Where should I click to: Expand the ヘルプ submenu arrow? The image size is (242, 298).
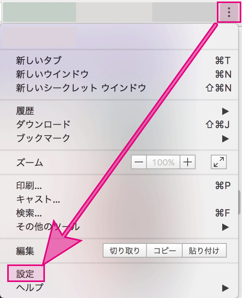tap(225, 288)
